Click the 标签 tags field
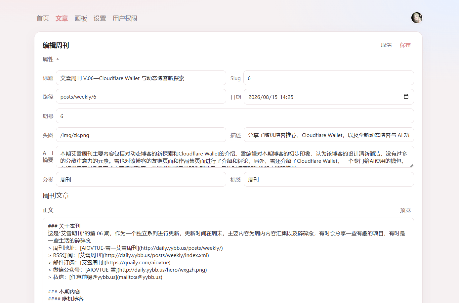Screen dimensions: 459x303 click(x=329, y=180)
